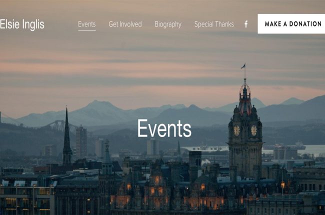This screenshot has height=215, width=325.
Task: Click the bridge behind the spire
Action: 58,126
